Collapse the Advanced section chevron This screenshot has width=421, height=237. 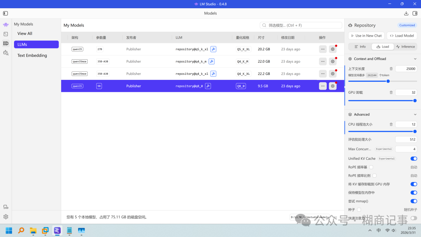click(415, 114)
